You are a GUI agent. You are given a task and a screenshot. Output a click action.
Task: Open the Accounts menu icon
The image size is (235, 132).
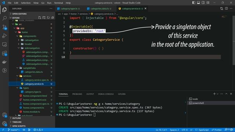[4, 115]
